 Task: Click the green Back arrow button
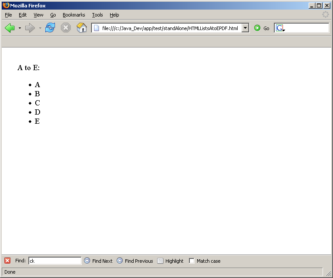tap(10, 28)
